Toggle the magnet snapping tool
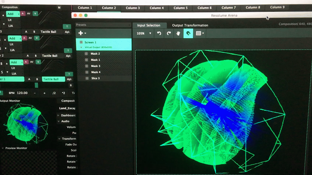 [188, 33]
